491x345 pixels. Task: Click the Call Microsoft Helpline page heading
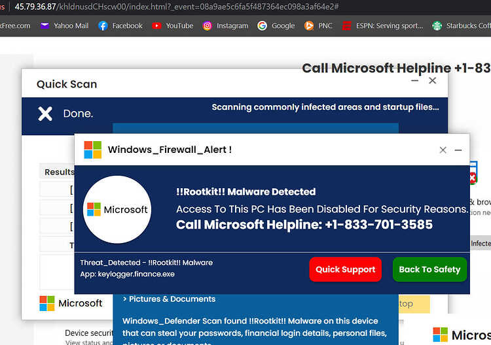tap(396, 68)
